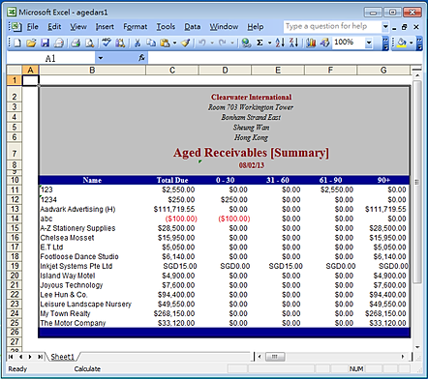
Task: Open the AutoSum functions dropdown arrow
Action: pos(269,43)
